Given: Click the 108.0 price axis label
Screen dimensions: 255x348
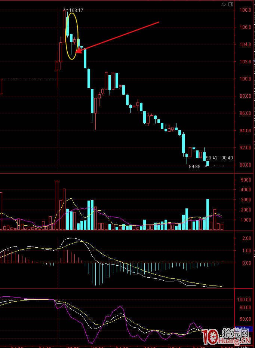Looking at the screenshot, I should pyautogui.click(x=245, y=10).
